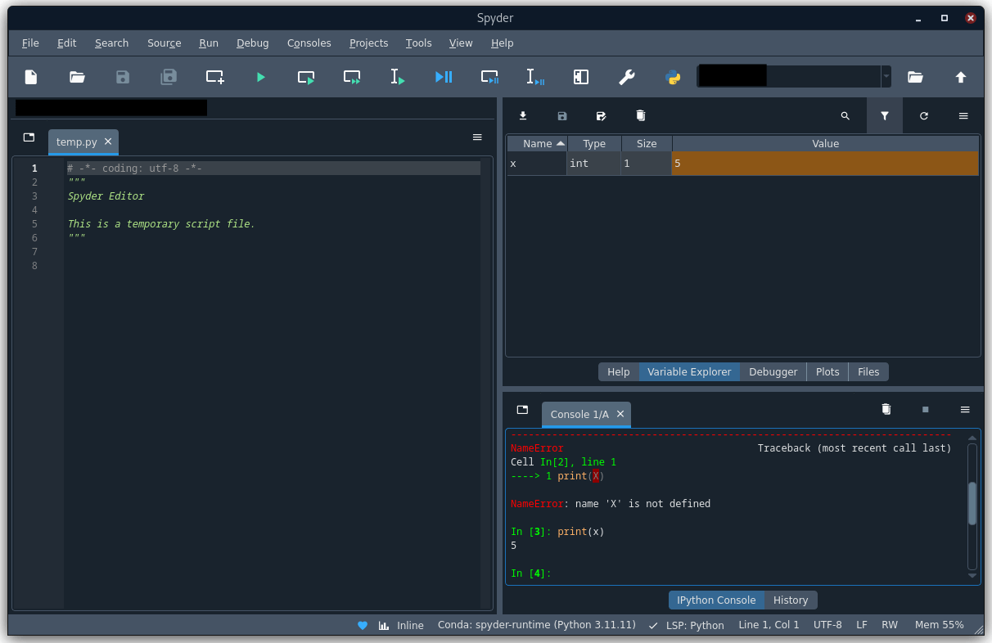Open Consoles menu

tap(309, 43)
